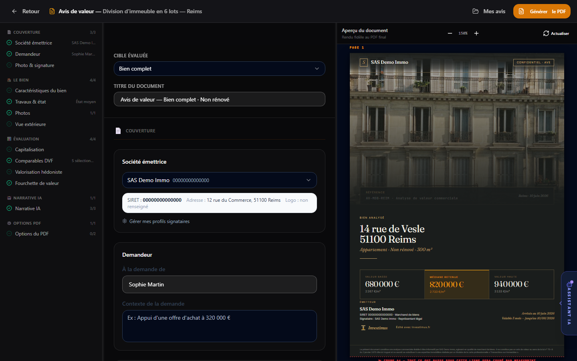Click the ÉVALUATION sidebar section header
This screenshot has width=577, height=361.
(26, 139)
